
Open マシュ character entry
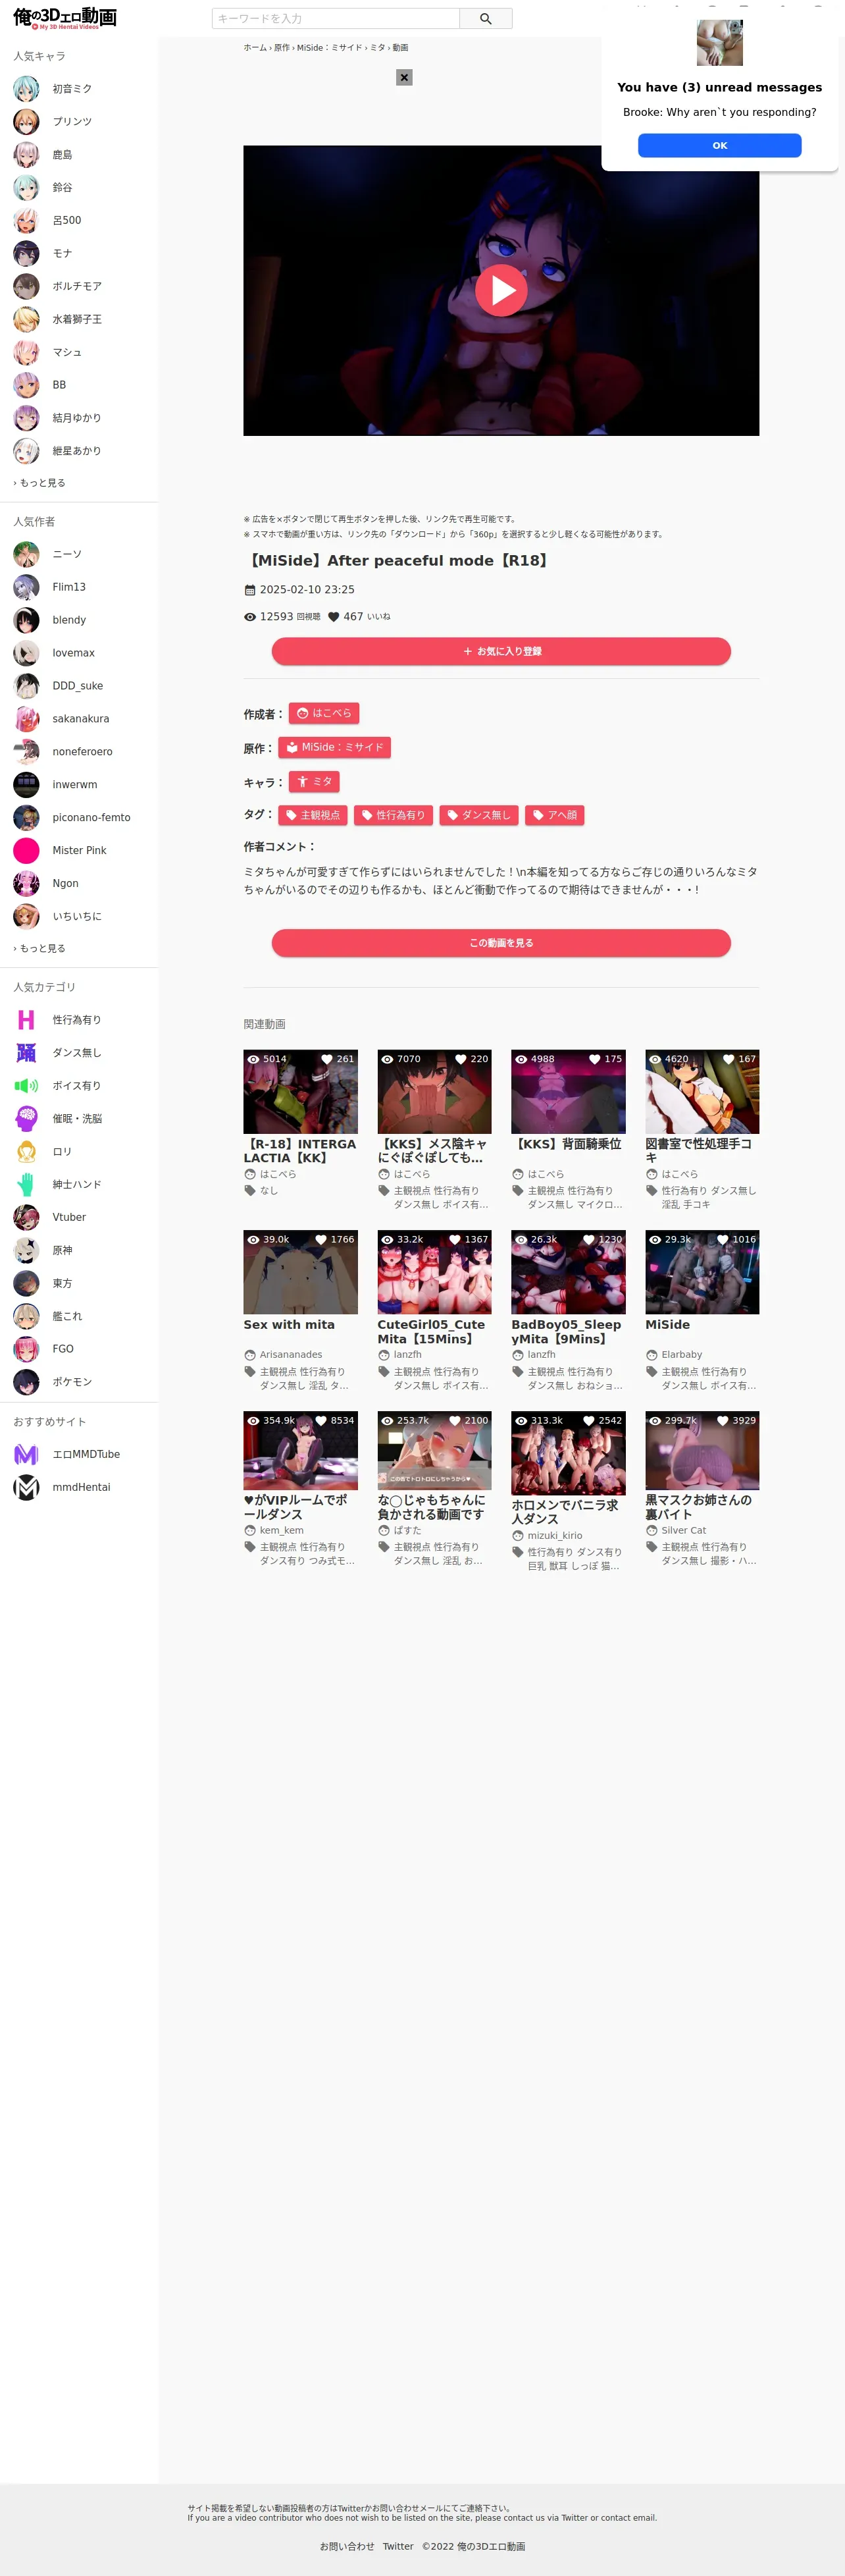coord(67,352)
